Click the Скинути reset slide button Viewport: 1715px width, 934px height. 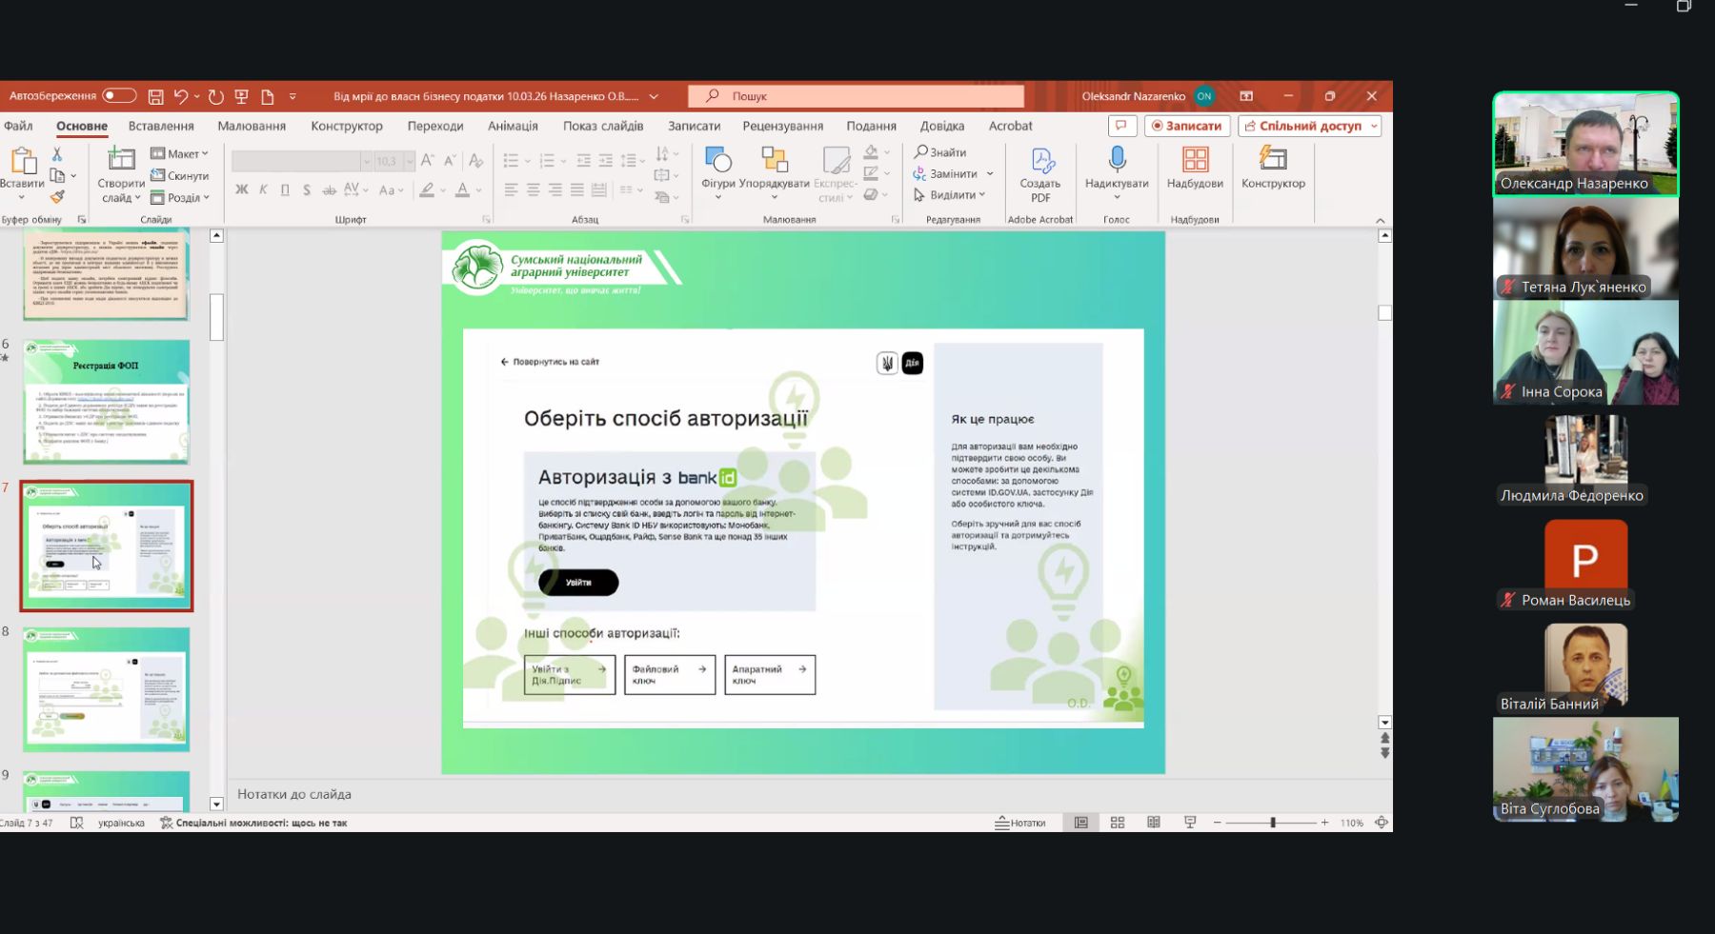tap(179, 175)
